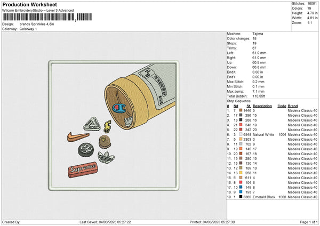Click the Max Stitch value 9.2 mm

[x=258, y=82]
